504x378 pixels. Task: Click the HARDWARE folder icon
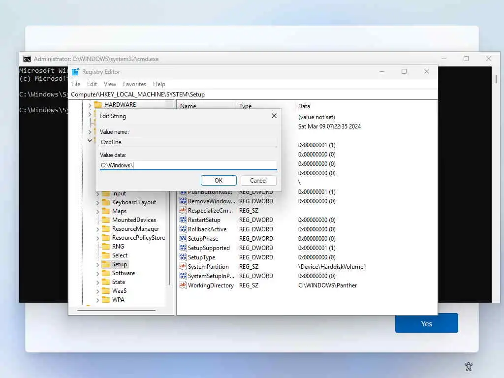pyautogui.click(x=98, y=105)
